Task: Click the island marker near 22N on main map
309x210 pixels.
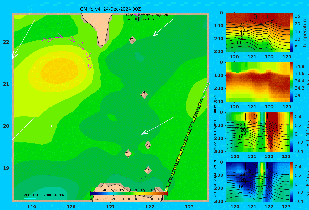Action: (132, 40)
